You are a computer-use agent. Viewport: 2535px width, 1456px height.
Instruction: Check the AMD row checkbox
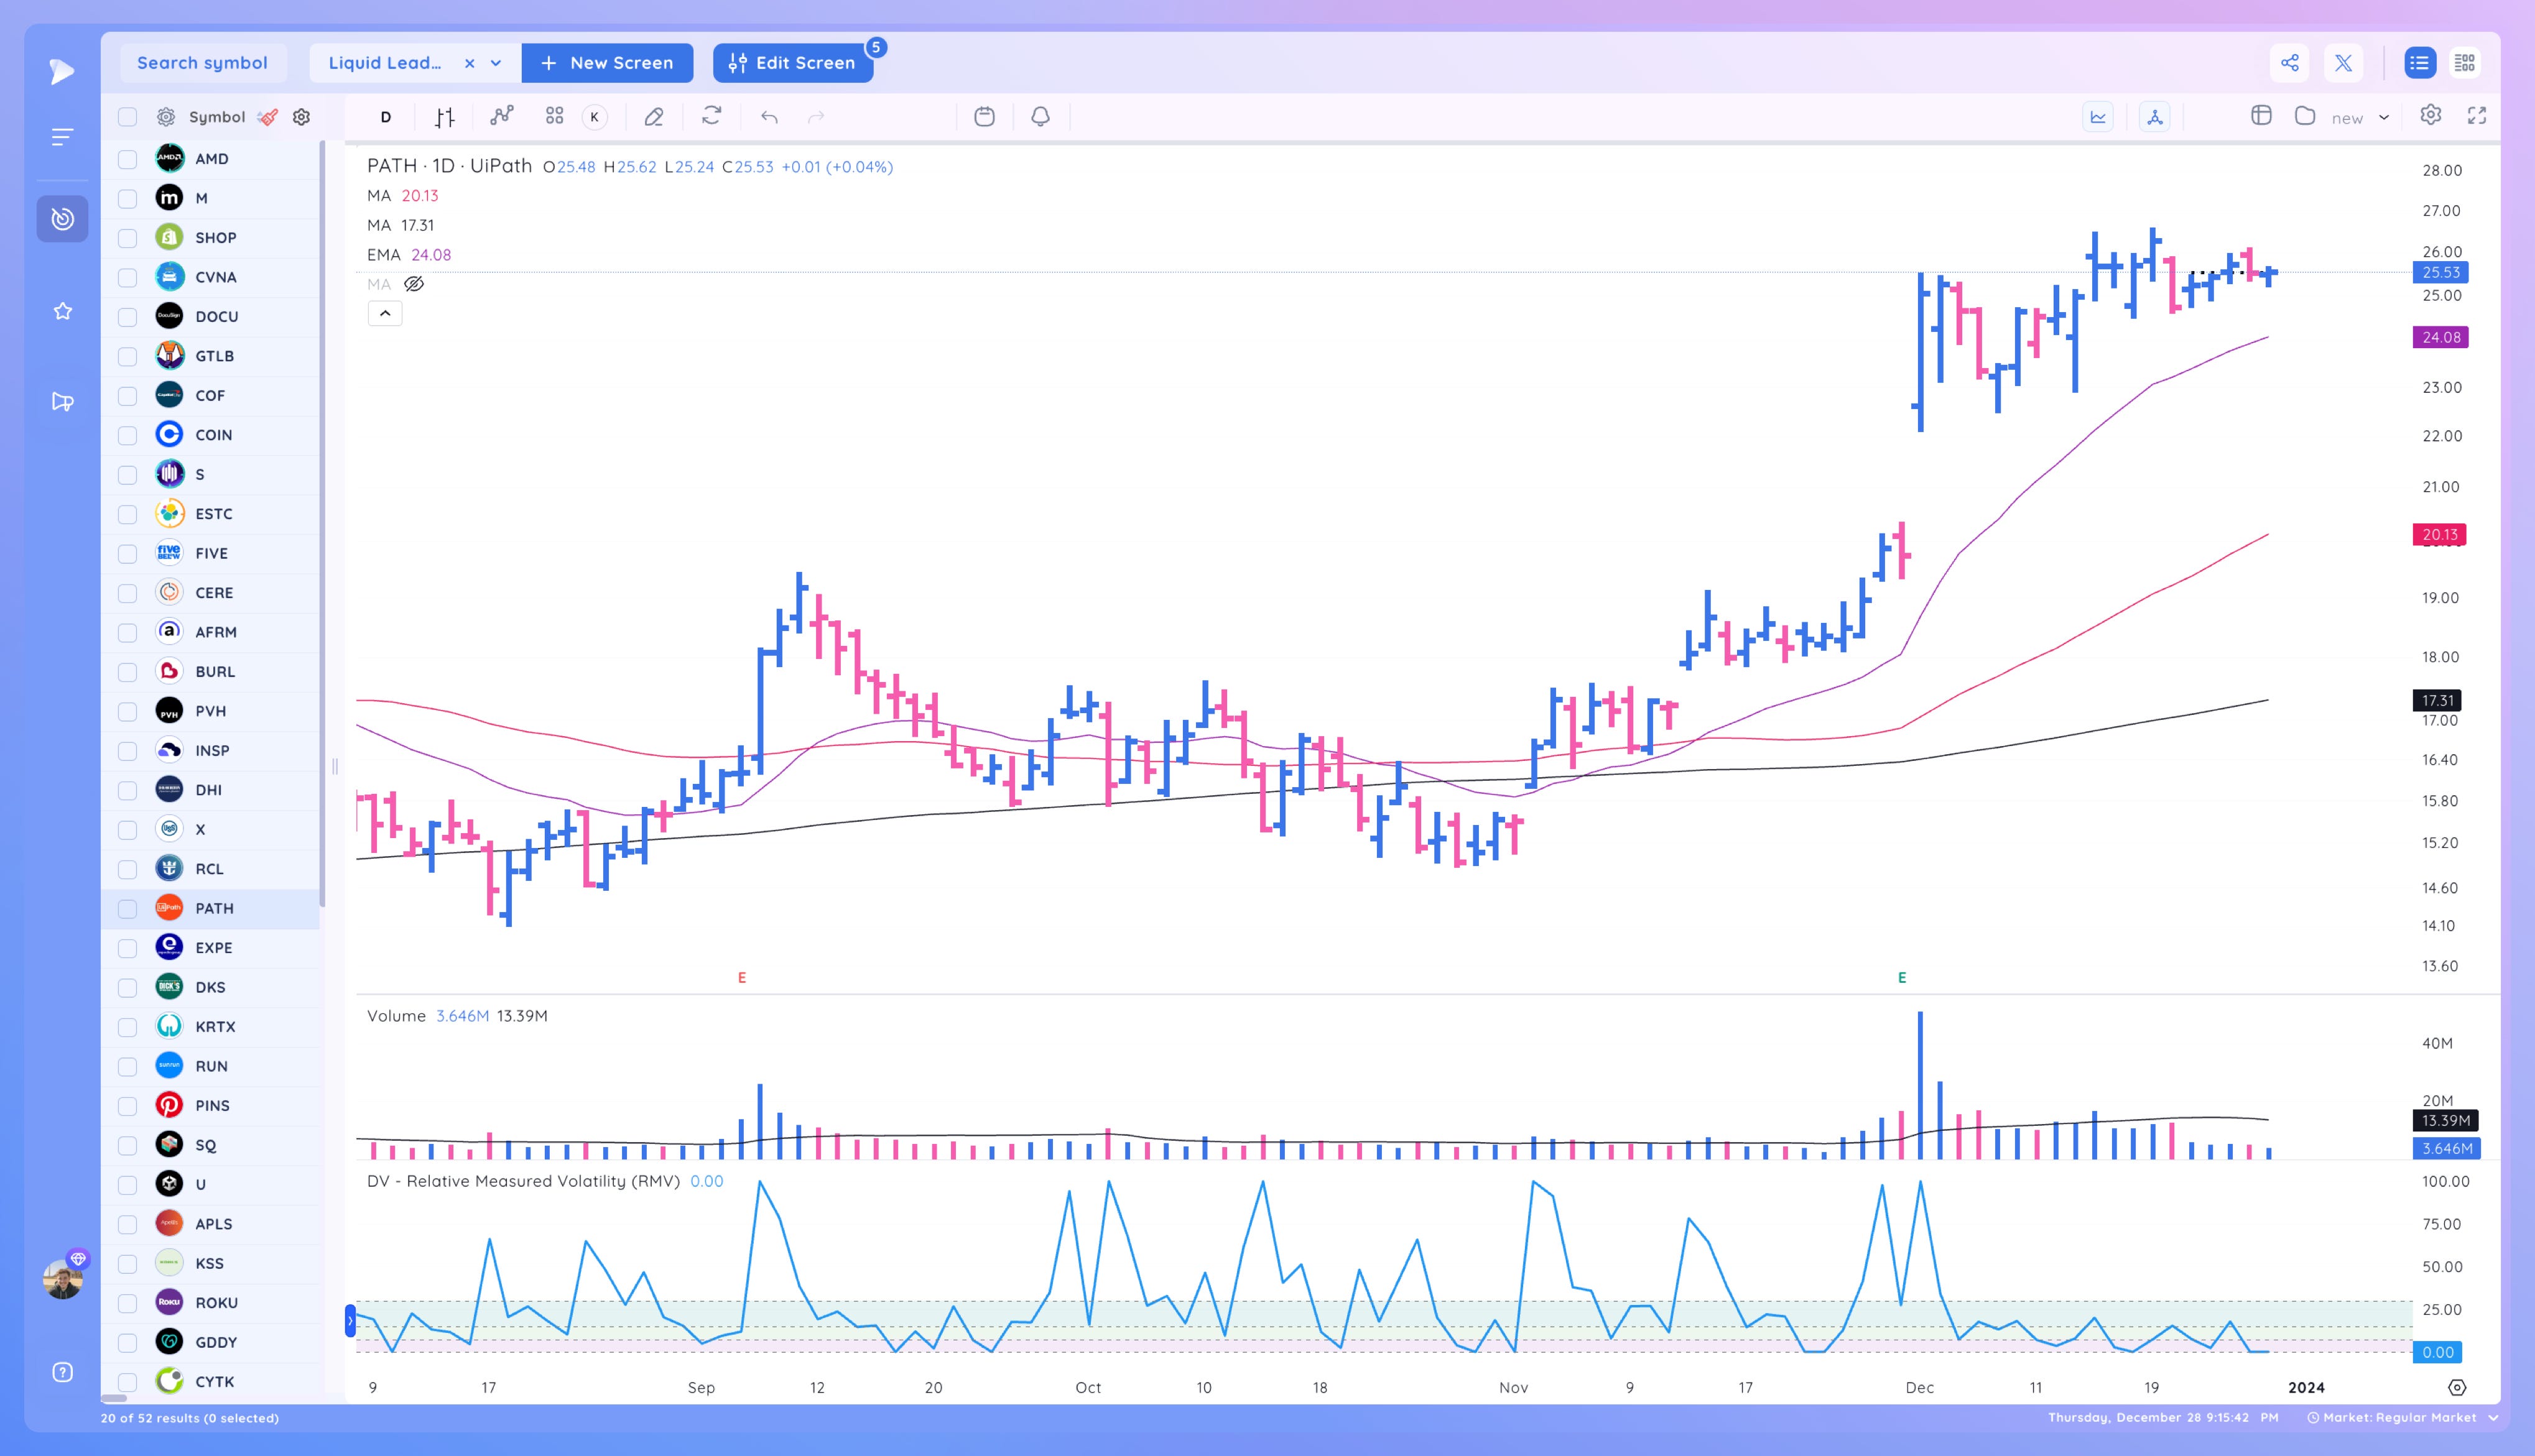pyautogui.click(x=127, y=159)
